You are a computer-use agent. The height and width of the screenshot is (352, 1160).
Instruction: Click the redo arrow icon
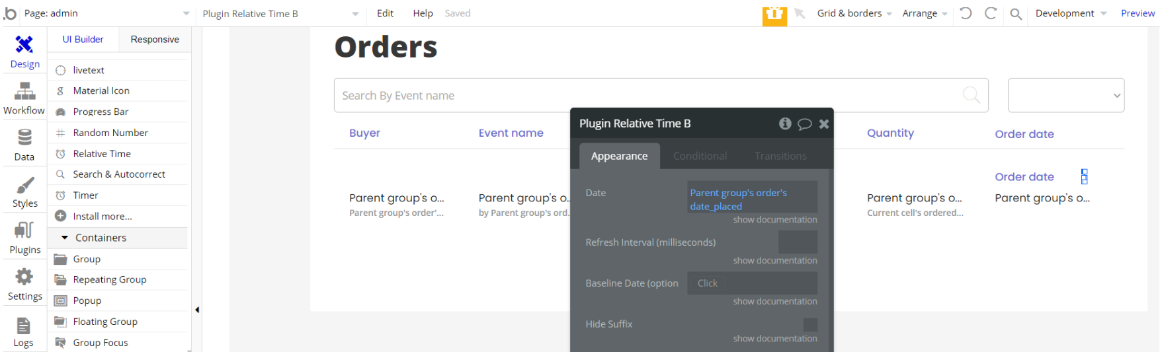991,13
